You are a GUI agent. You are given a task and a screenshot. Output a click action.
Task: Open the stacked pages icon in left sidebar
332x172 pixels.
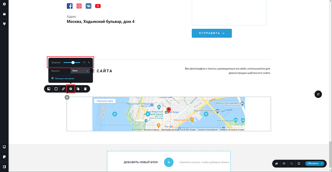[x=4, y=14]
